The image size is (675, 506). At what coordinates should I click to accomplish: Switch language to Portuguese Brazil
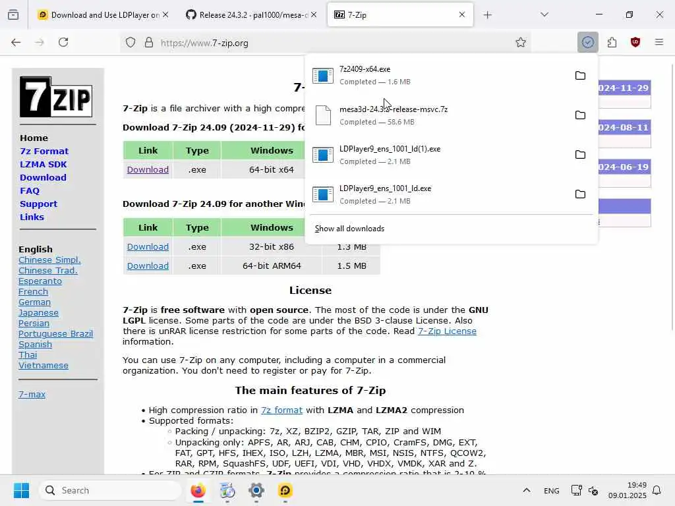[x=55, y=334]
